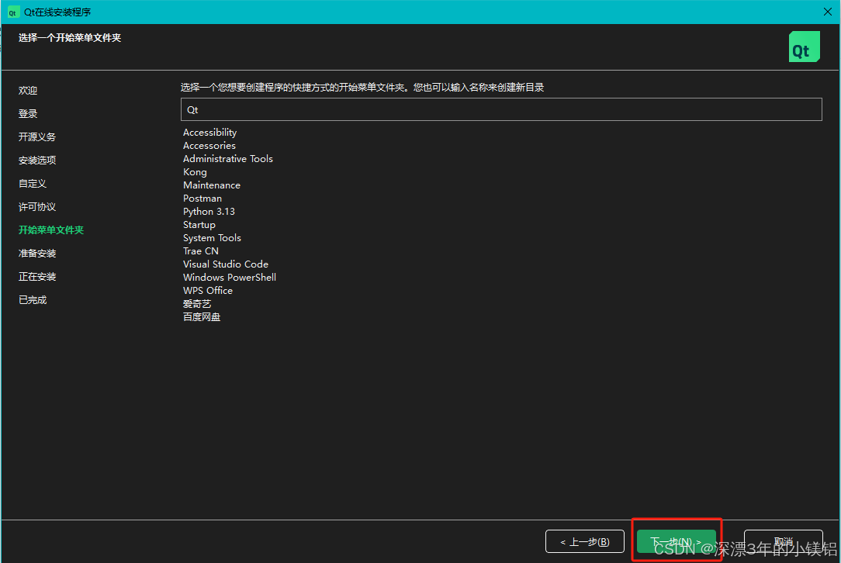Click the highlighted 开始菜单文件夹 step
Image resolution: width=841 pixels, height=563 pixels.
pyautogui.click(x=51, y=230)
